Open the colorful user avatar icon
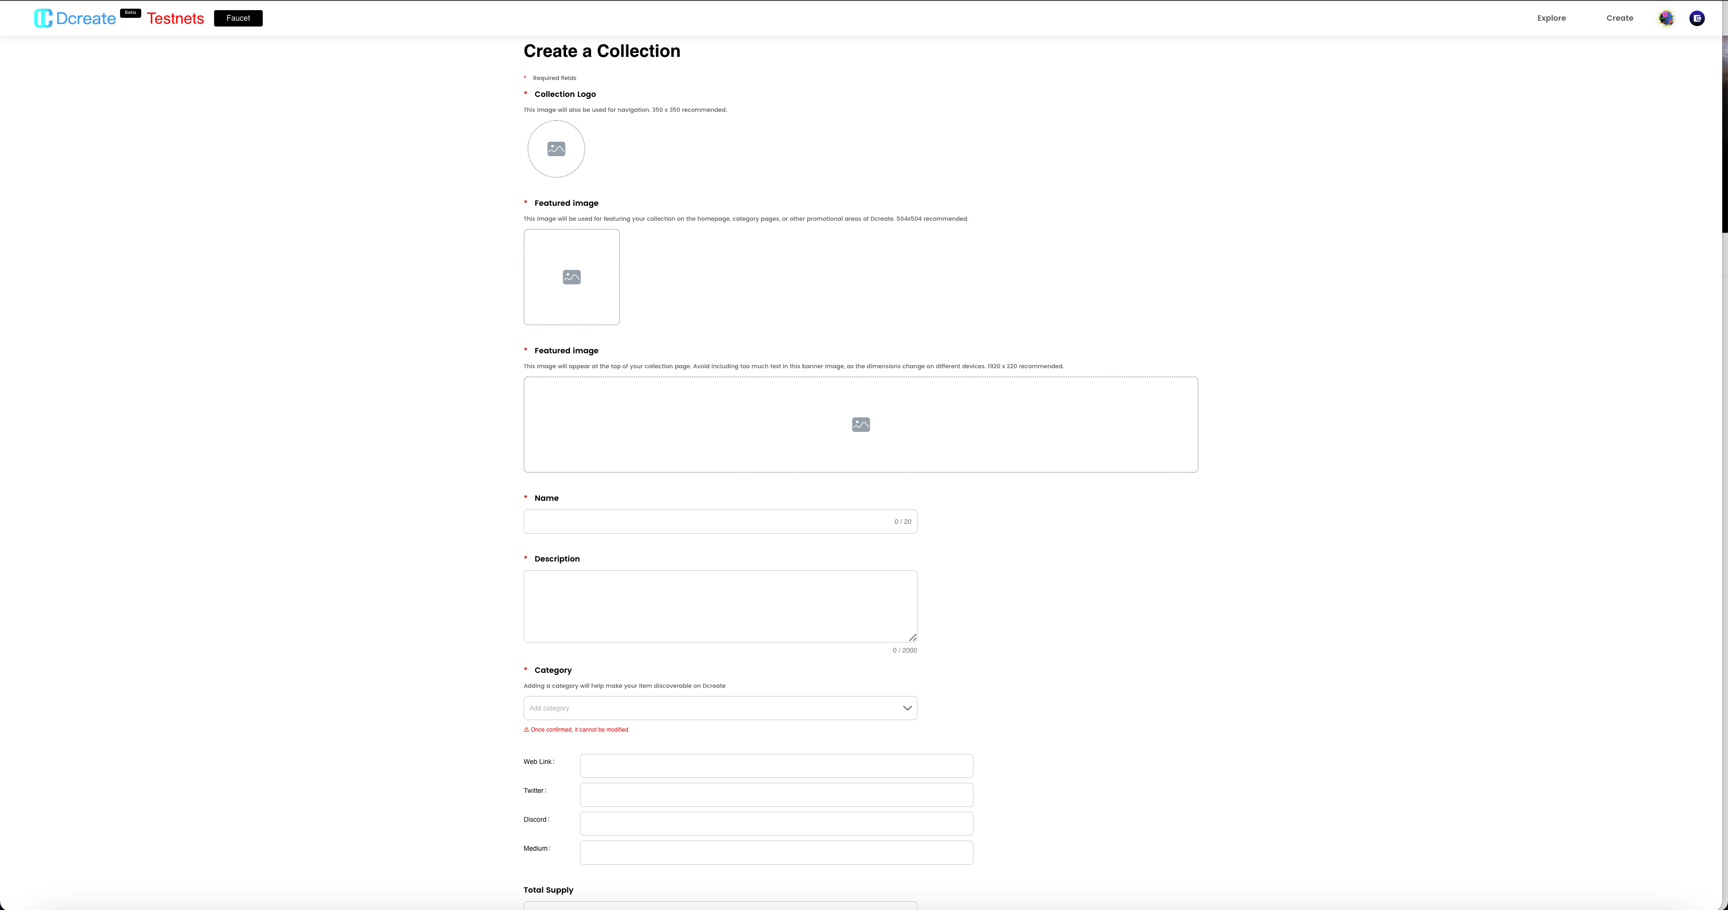The image size is (1728, 910). click(1666, 18)
